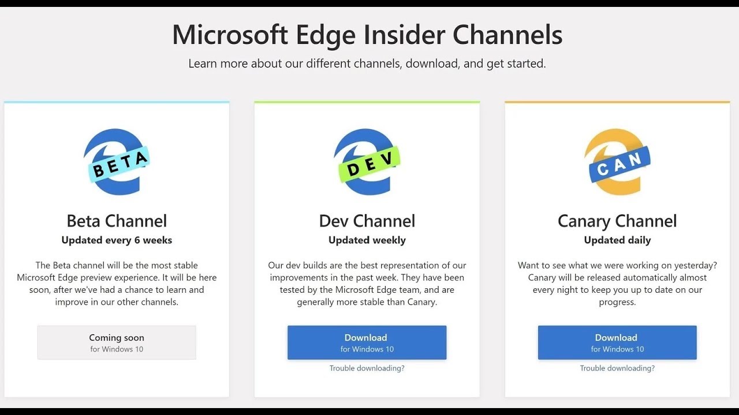
Task: Click the 'Learn more about our different channels' subtitle
Action: coord(367,63)
